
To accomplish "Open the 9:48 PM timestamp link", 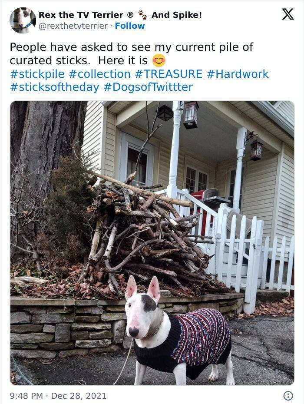I will click(x=26, y=396).
